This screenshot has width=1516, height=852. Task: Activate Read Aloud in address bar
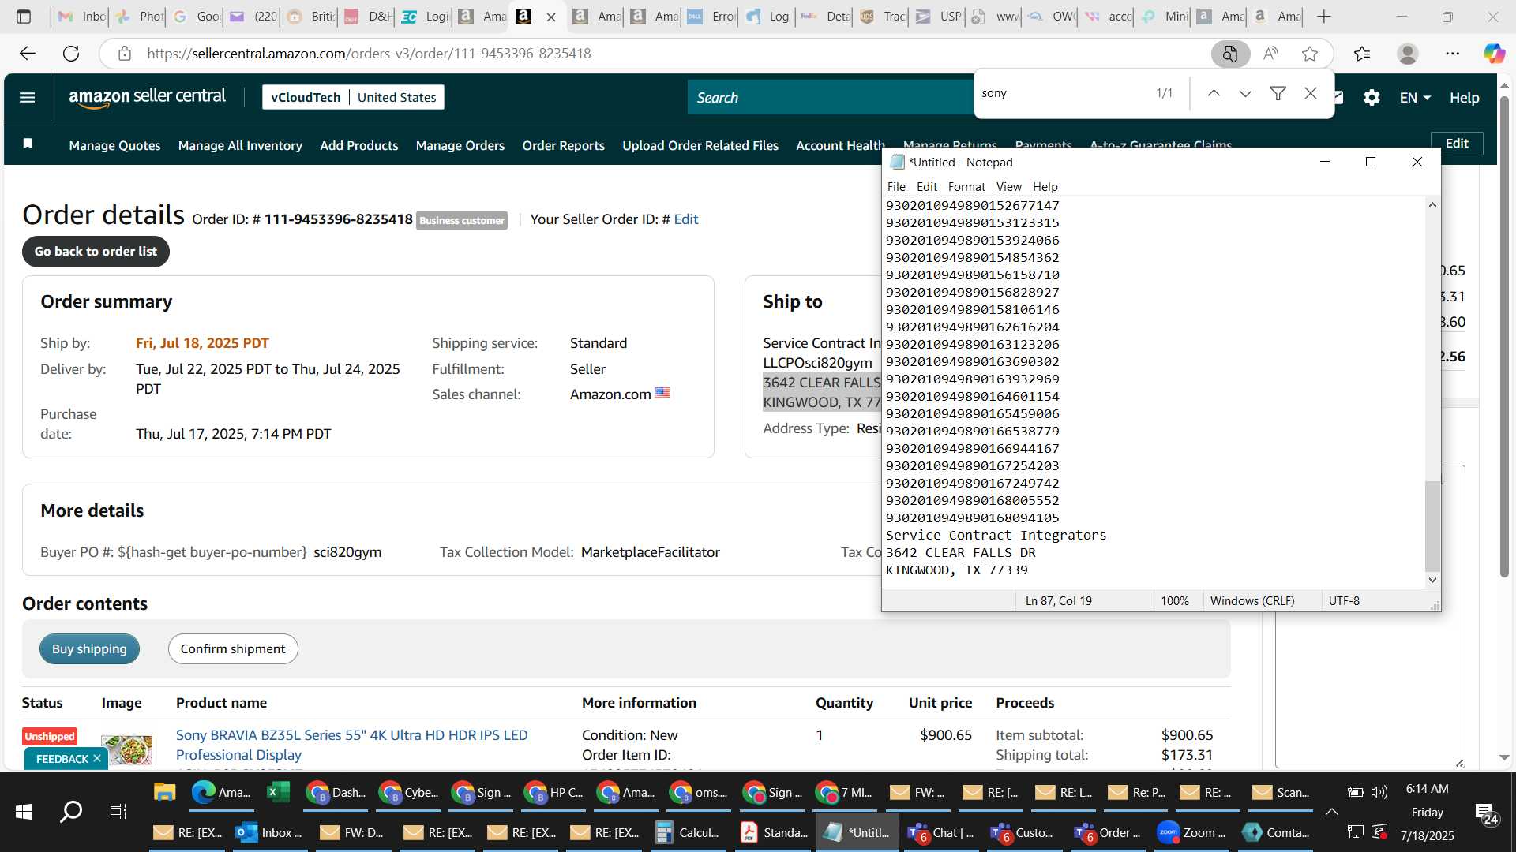(1270, 54)
